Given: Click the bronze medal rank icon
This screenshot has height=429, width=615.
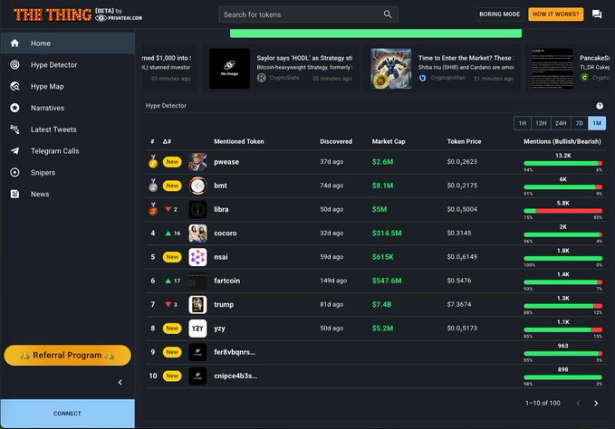Looking at the screenshot, I should point(153,209).
